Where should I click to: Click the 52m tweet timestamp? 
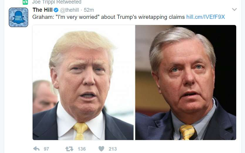89,10
